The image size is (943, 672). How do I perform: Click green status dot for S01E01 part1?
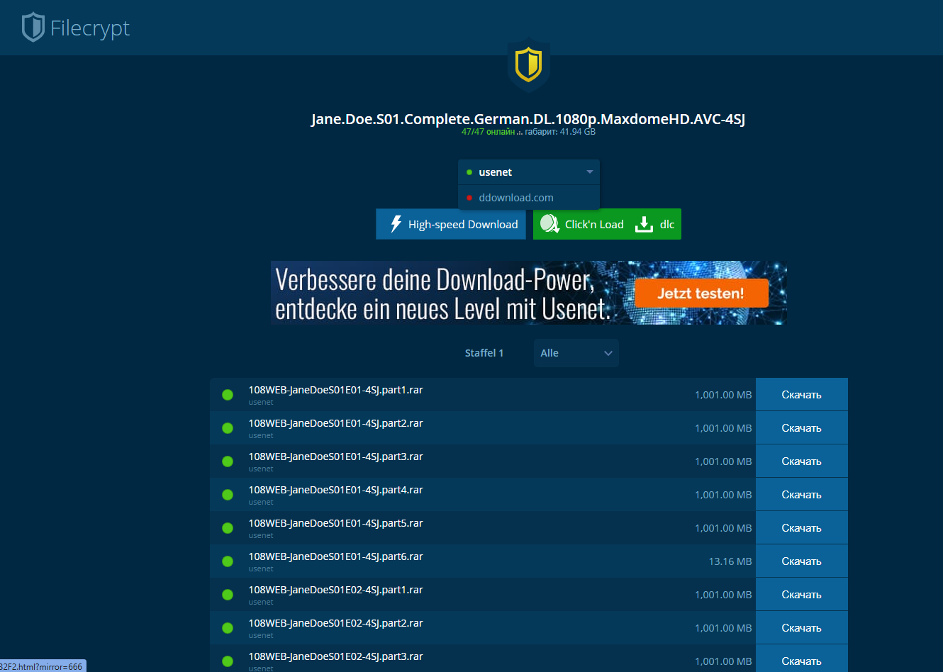pos(228,395)
